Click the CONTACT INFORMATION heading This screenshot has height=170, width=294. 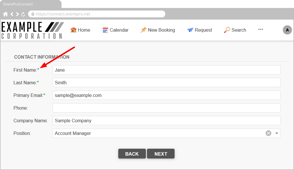pyautogui.click(x=42, y=57)
